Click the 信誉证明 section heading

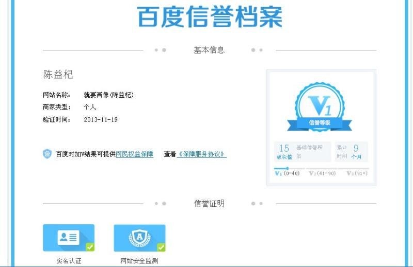pos(209,204)
